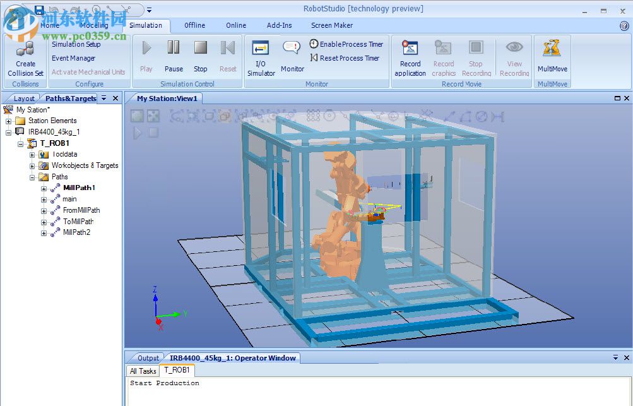This screenshot has width=633, height=406.
Task: Enable Process Timer
Action: pyautogui.click(x=347, y=44)
